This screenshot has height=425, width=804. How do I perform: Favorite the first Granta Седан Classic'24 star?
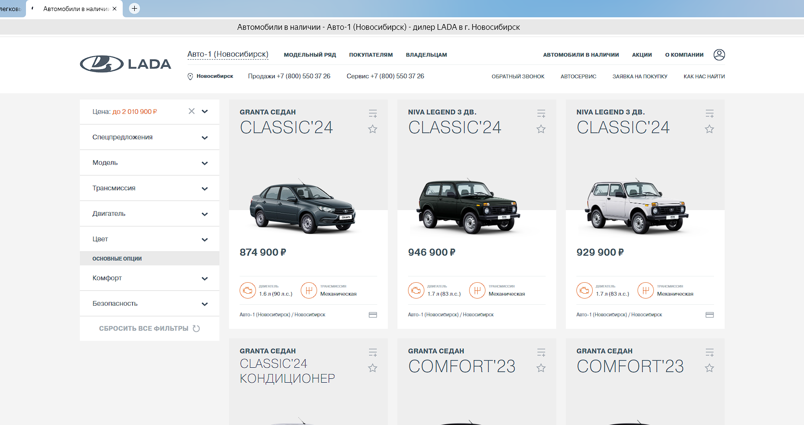372,129
